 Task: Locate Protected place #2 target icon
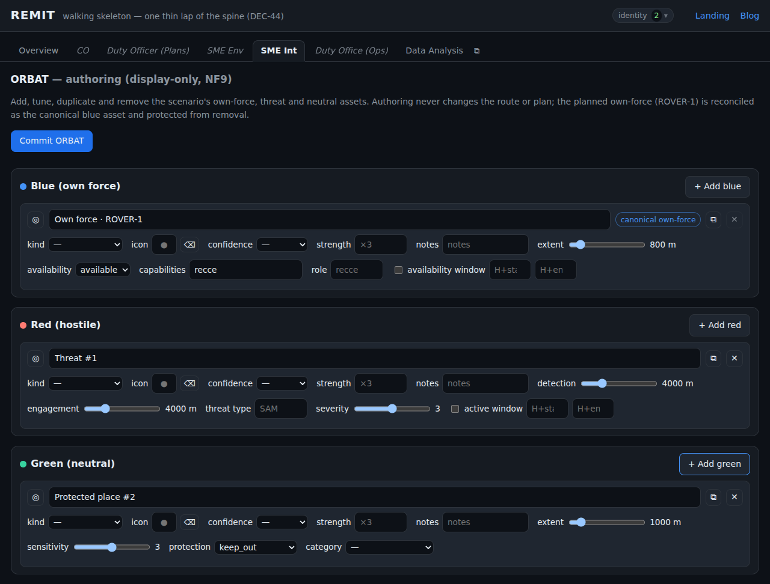tap(35, 497)
